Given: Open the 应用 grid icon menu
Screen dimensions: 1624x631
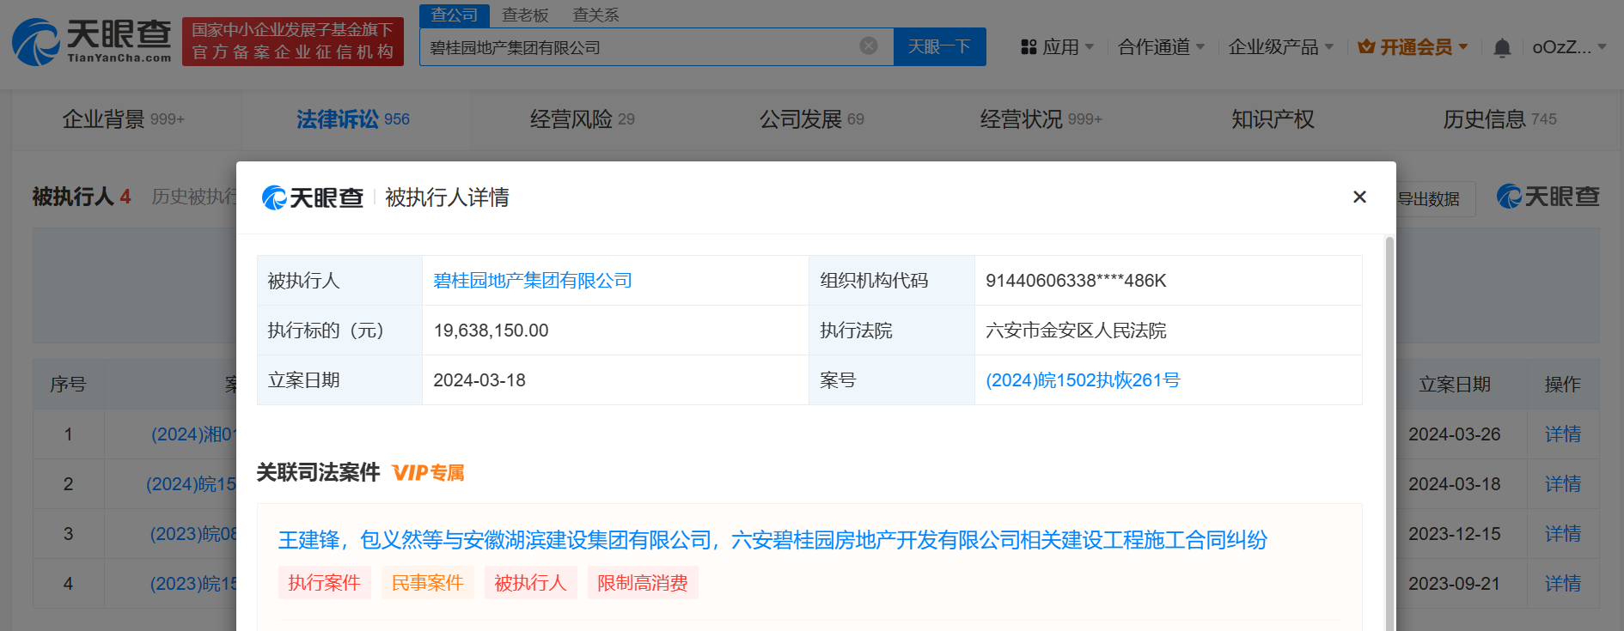Looking at the screenshot, I should [1029, 47].
